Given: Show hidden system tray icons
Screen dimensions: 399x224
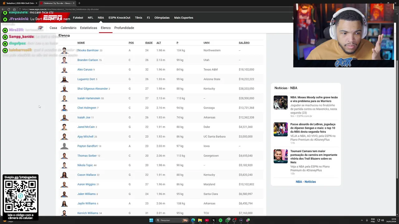Looking at the screenshot, I should (x=362, y=220).
